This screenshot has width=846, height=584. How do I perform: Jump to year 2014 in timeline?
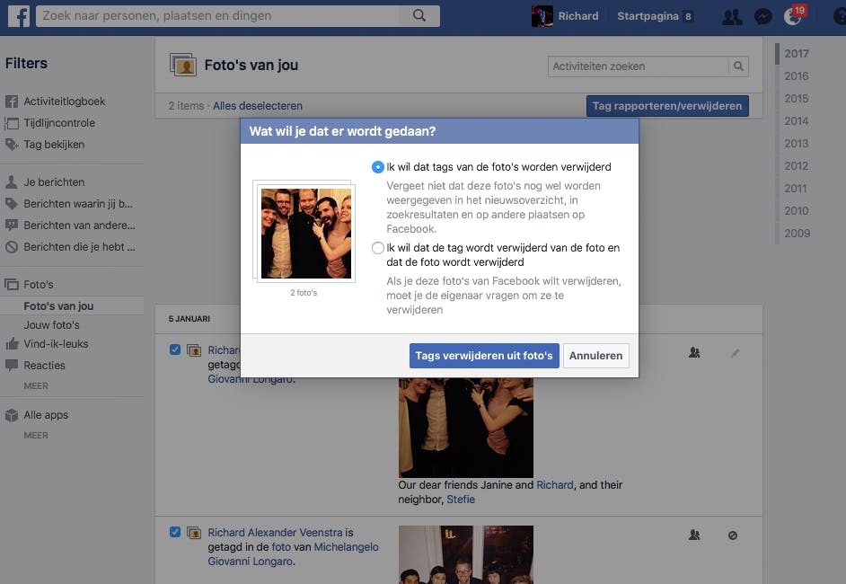click(x=797, y=121)
